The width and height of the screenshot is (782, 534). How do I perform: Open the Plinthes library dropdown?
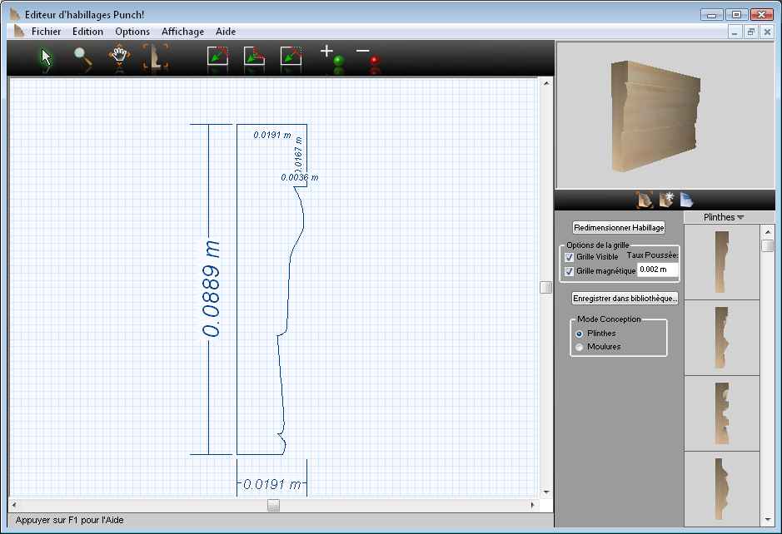[724, 217]
